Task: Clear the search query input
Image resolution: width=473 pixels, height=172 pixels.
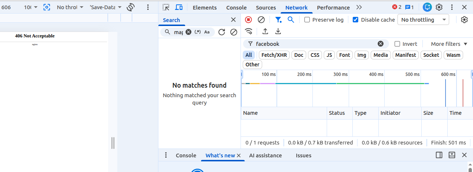Action: 188,32
